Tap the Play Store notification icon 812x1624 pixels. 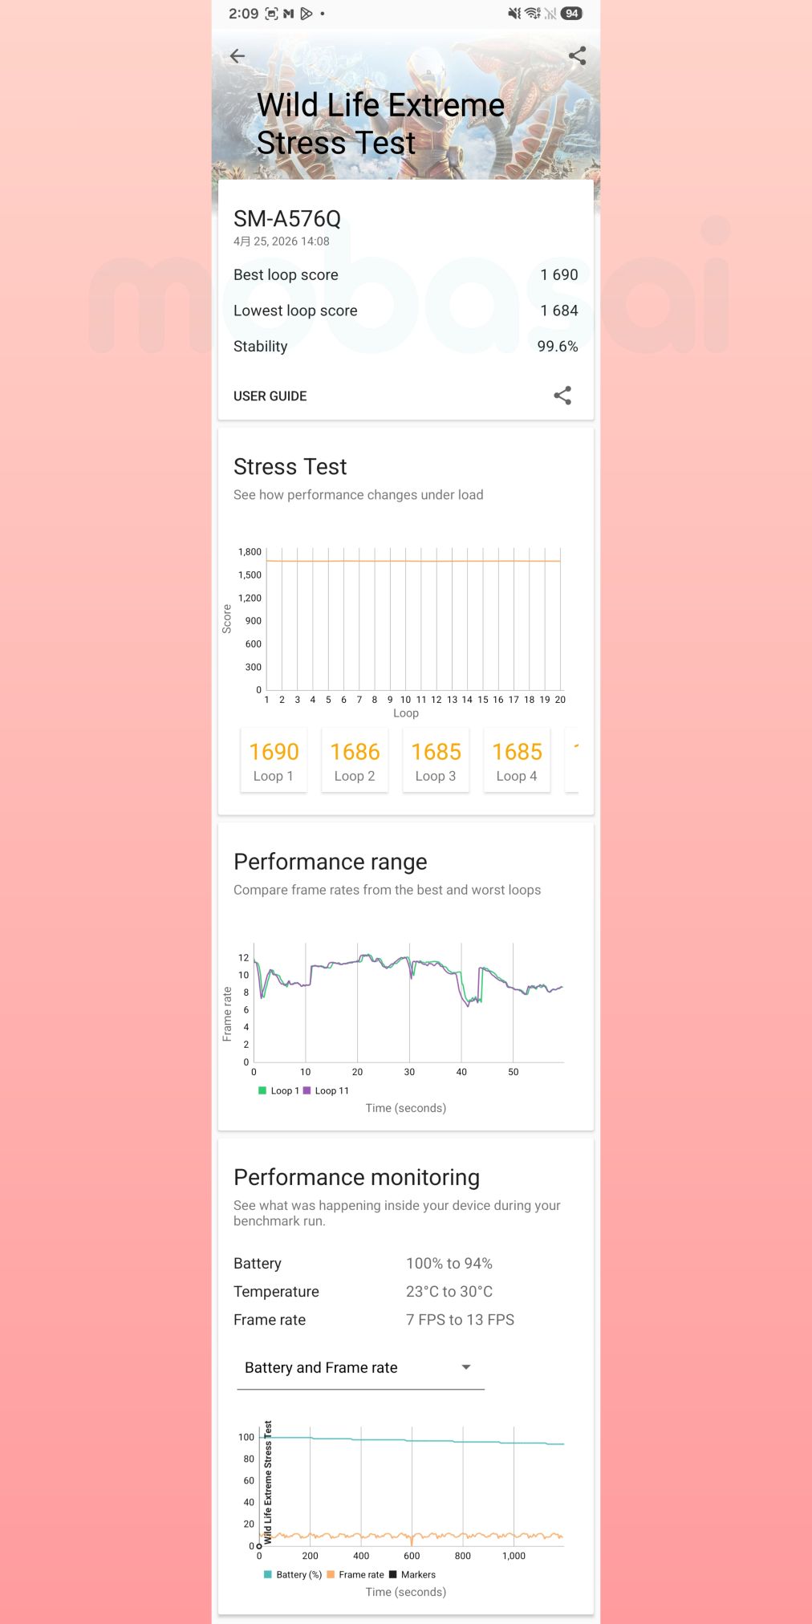click(x=306, y=14)
